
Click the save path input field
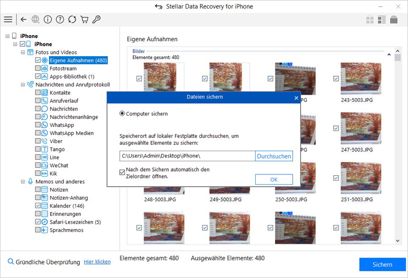[187, 156]
